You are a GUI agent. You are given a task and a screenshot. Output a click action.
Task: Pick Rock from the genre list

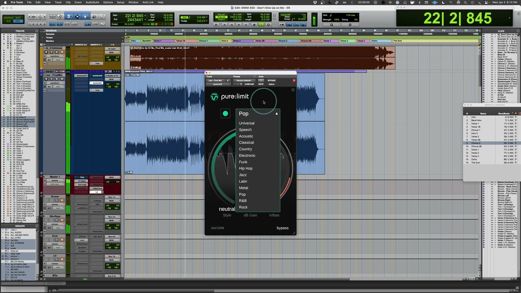tap(243, 207)
